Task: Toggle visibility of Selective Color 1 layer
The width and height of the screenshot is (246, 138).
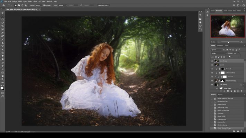Action: pos(212,72)
